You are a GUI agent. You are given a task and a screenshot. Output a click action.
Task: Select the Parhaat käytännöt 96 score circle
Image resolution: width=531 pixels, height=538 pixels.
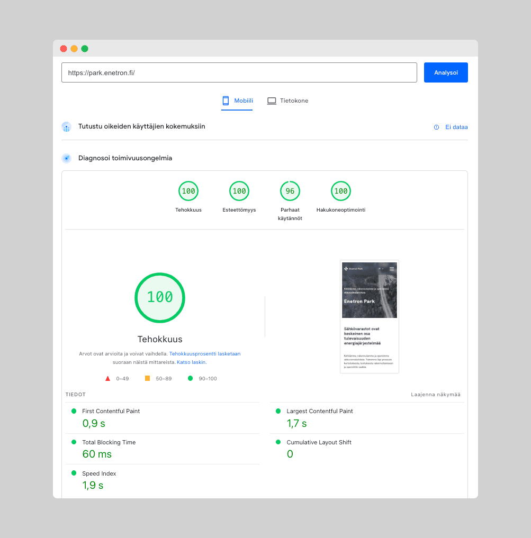[x=290, y=191]
